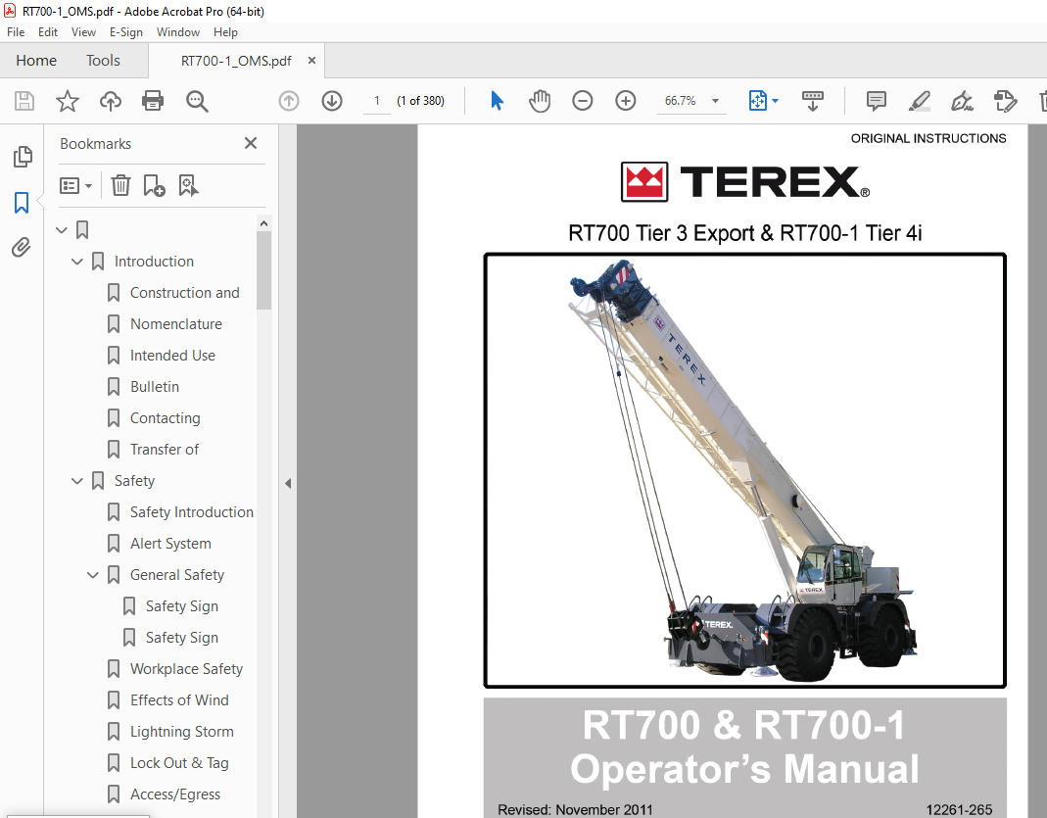
Task: Switch to the Home tab
Action: point(36,61)
